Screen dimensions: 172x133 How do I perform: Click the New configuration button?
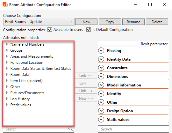86,22
